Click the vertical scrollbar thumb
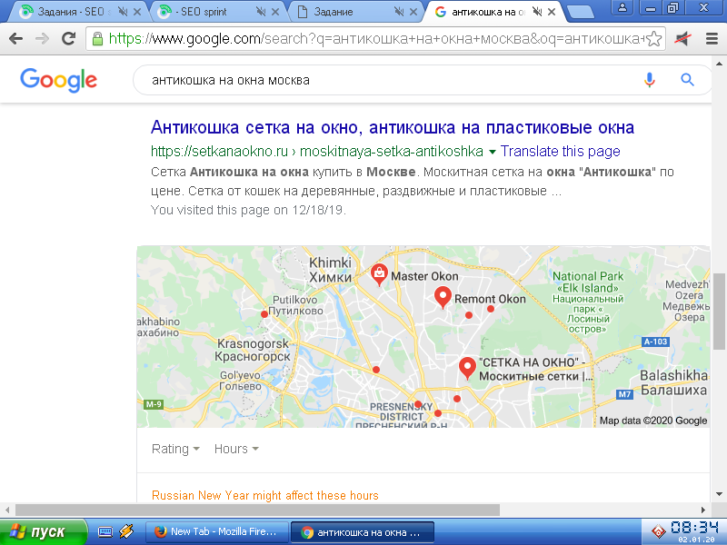The image size is (727, 545). [719, 312]
